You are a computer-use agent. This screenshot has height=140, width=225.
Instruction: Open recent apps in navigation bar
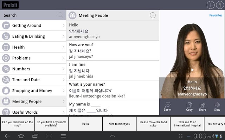coord(35,136)
